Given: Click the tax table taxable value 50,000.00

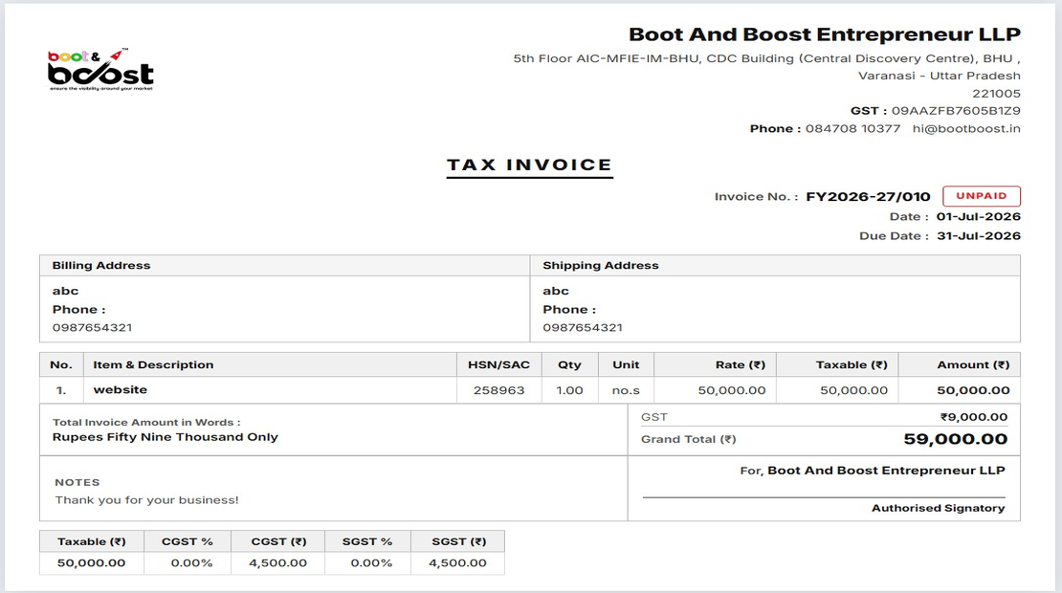Looking at the screenshot, I should (92, 563).
